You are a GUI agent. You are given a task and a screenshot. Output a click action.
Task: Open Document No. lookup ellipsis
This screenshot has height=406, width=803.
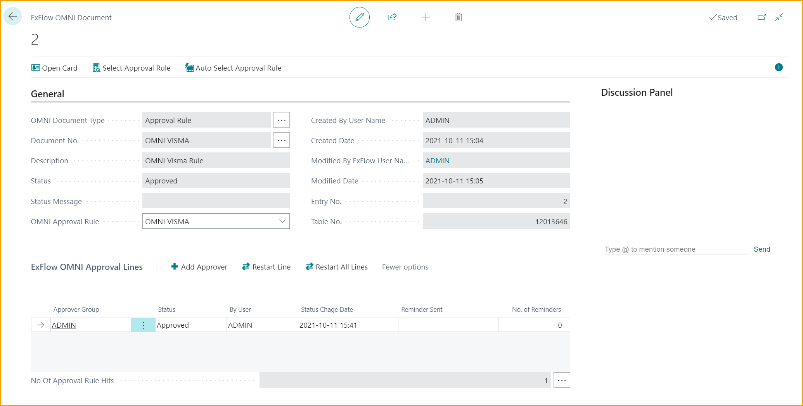pos(281,140)
